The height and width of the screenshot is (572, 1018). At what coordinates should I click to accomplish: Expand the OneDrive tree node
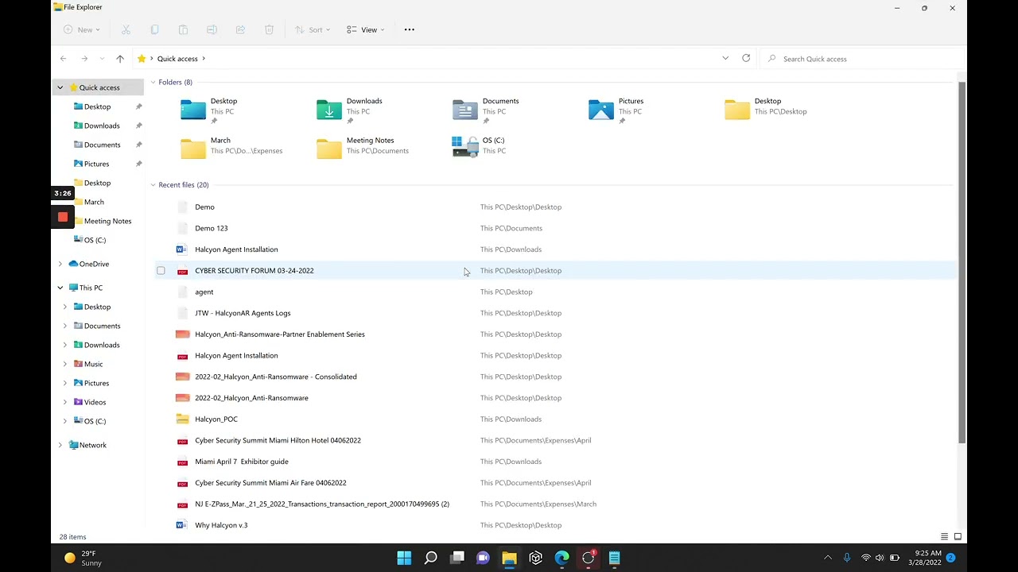60,264
